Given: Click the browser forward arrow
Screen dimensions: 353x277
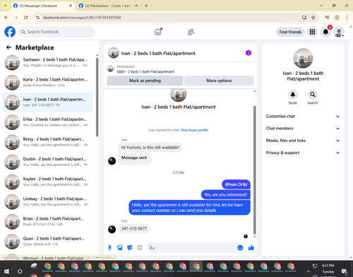Looking at the screenshot, I should click(x=16, y=18).
